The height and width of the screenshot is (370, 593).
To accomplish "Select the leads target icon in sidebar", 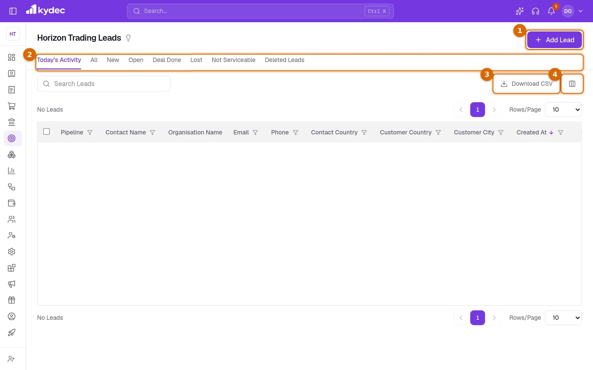I will pyautogui.click(x=11, y=138).
